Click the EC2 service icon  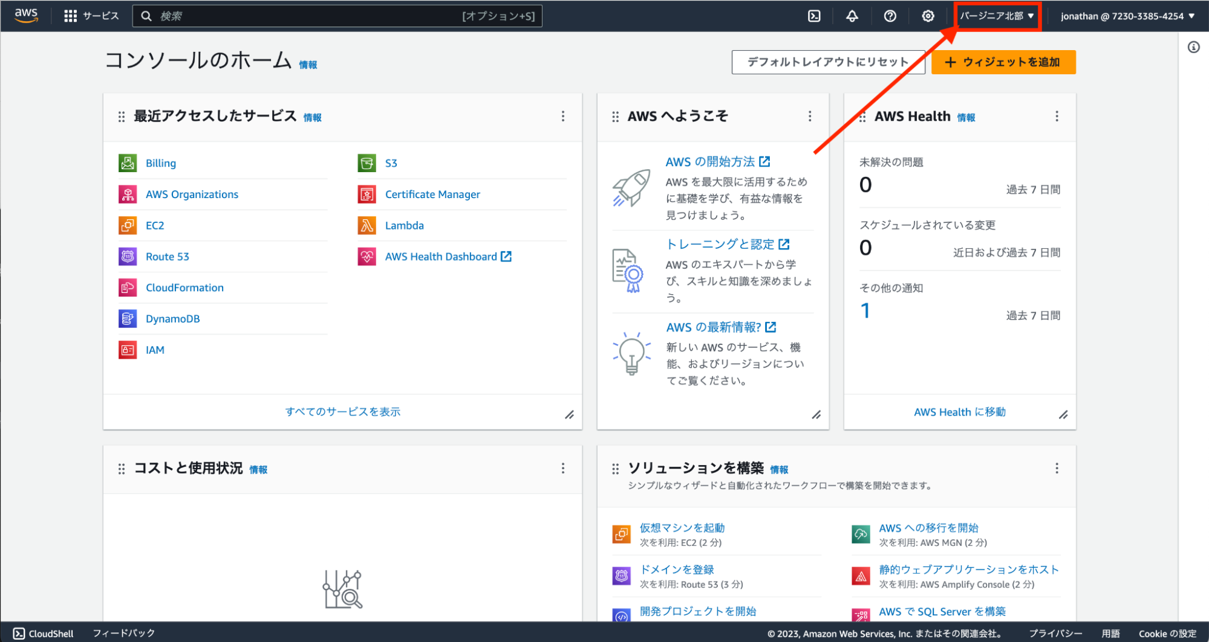tap(128, 225)
